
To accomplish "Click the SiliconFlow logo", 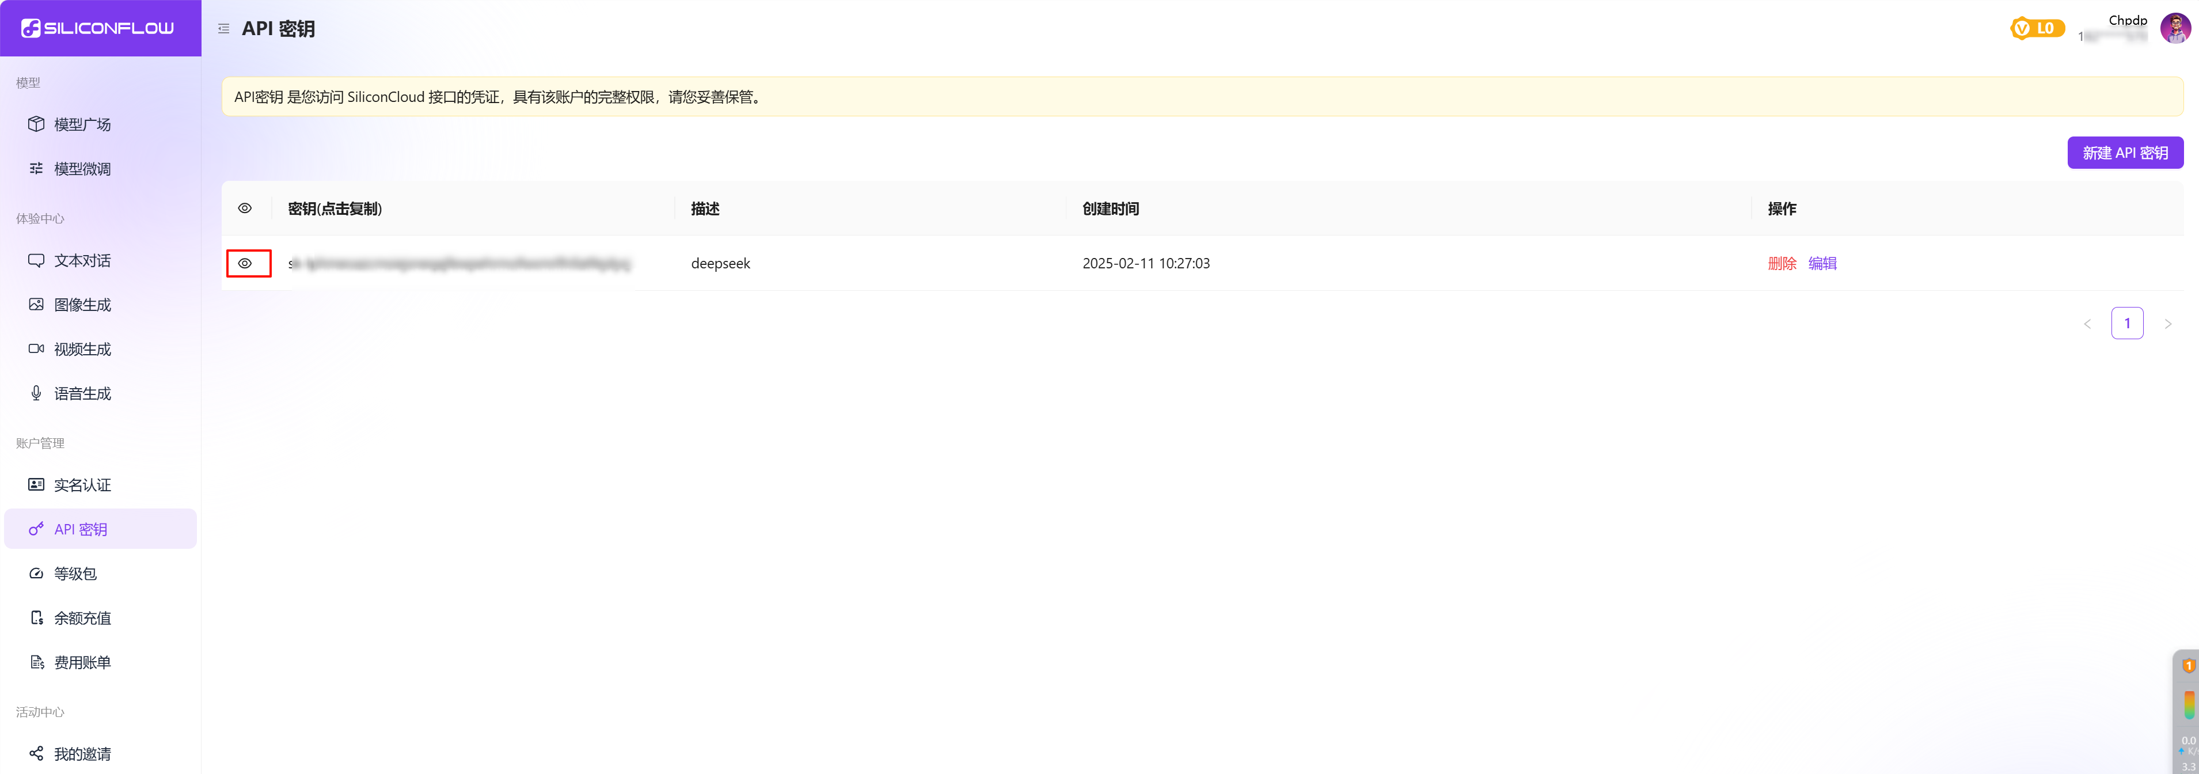I will pos(98,28).
